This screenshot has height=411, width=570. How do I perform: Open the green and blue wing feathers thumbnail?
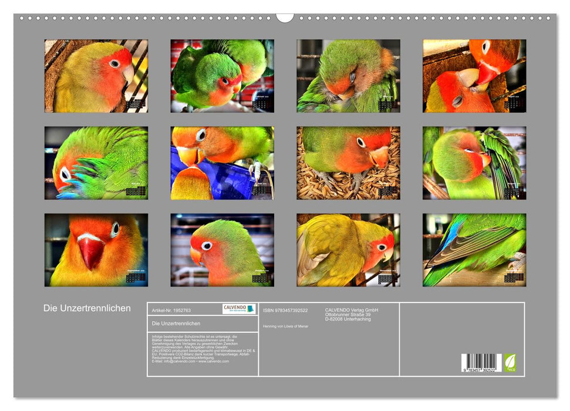coord(474,250)
